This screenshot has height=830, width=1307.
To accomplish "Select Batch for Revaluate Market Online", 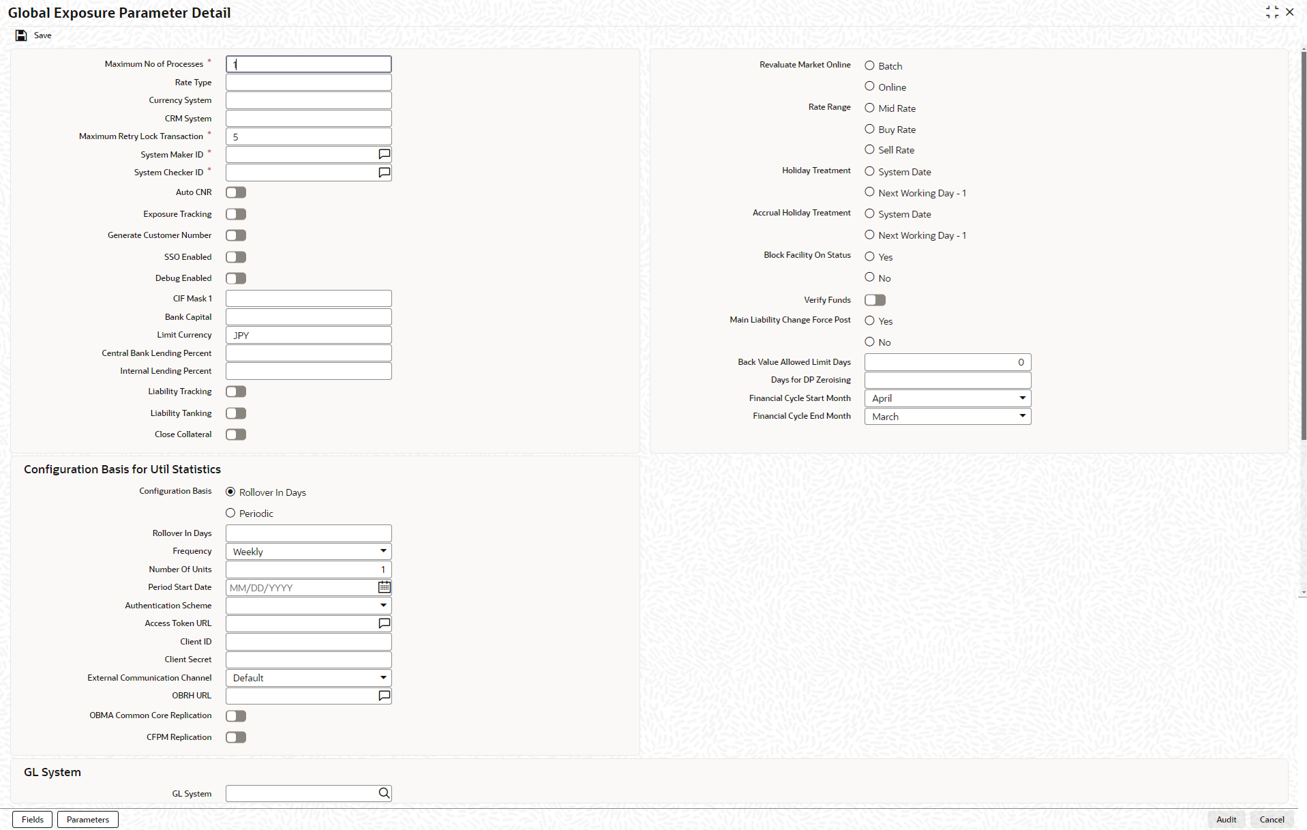I will click(x=869, y=65).
